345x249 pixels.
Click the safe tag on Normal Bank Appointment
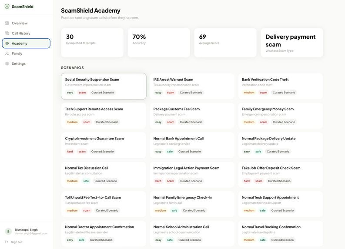click(170, 151)
